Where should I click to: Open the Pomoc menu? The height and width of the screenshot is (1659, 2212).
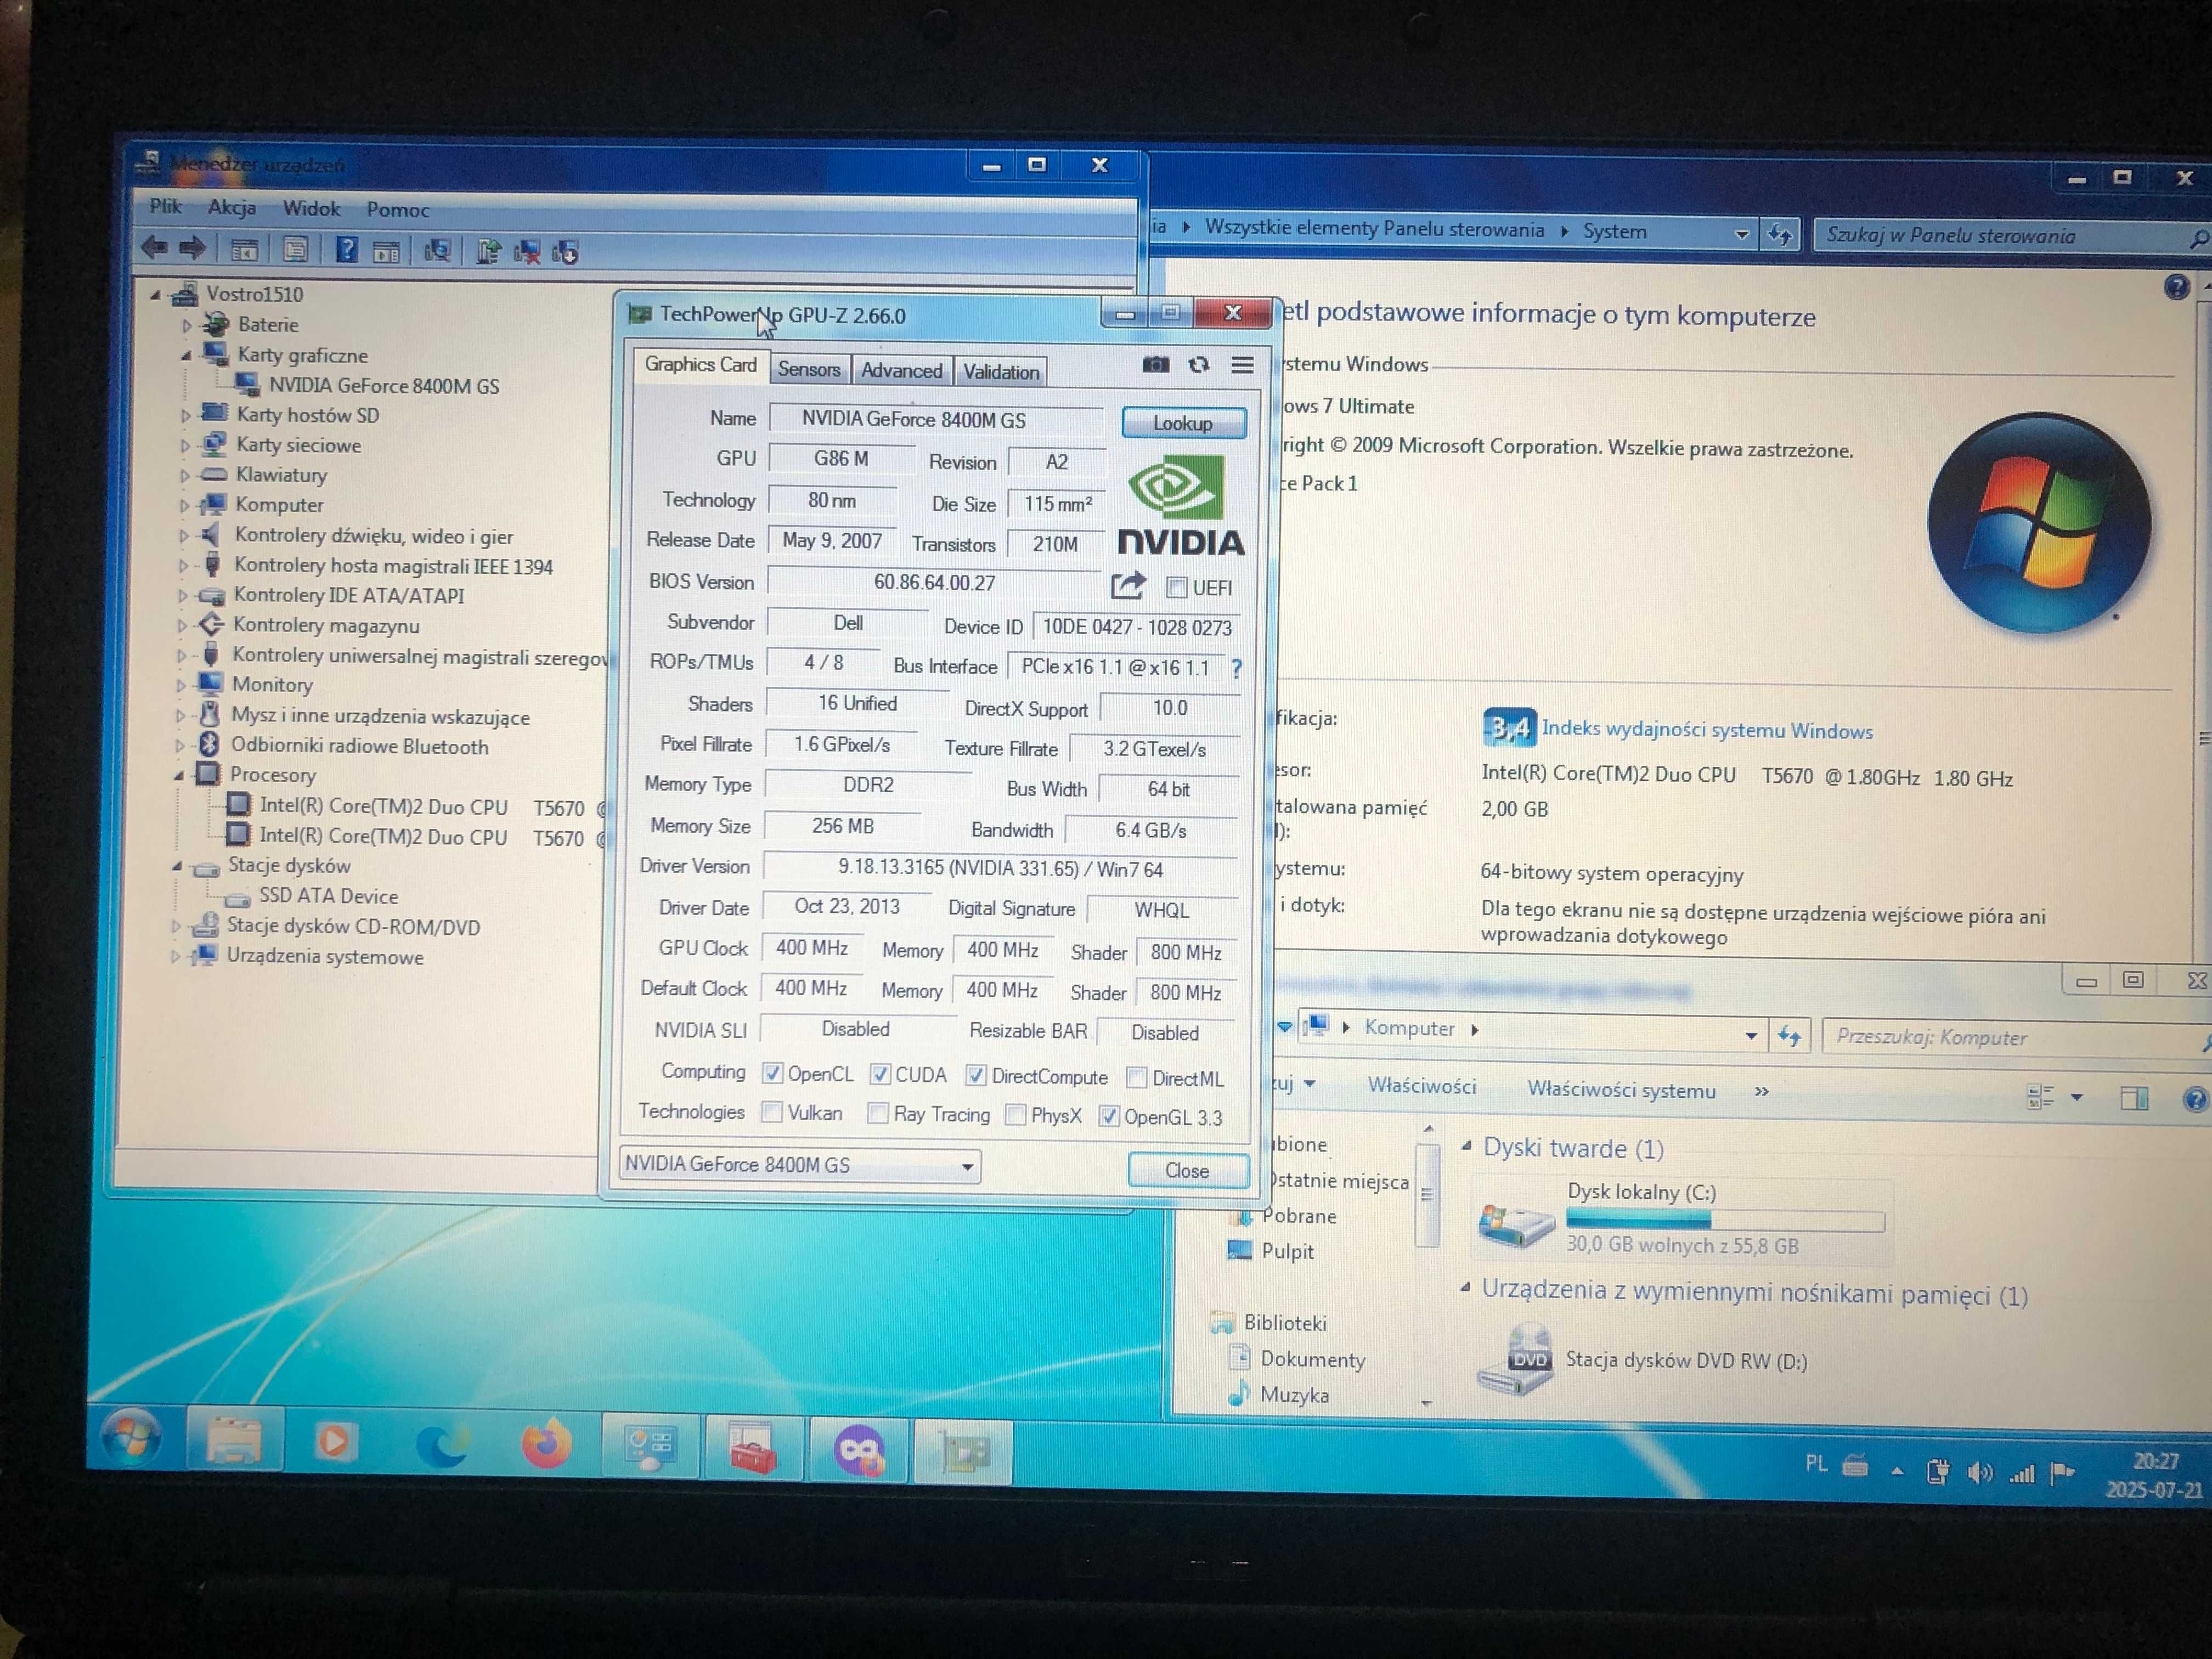[x=398, y=210]
